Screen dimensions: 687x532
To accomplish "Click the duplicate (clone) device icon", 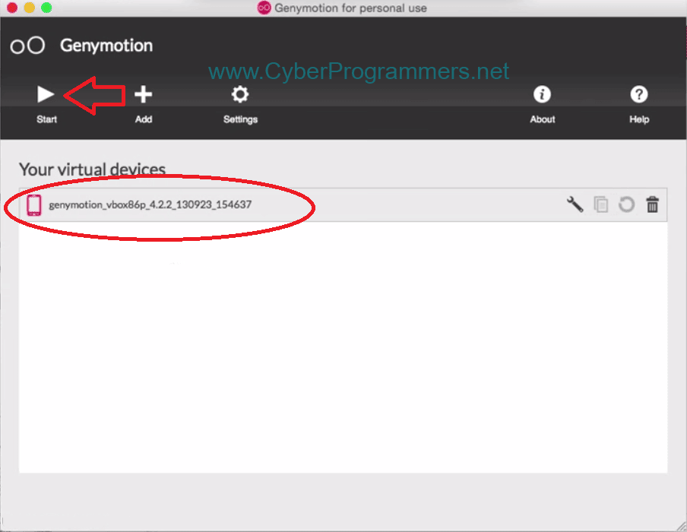I will [600, 204].
